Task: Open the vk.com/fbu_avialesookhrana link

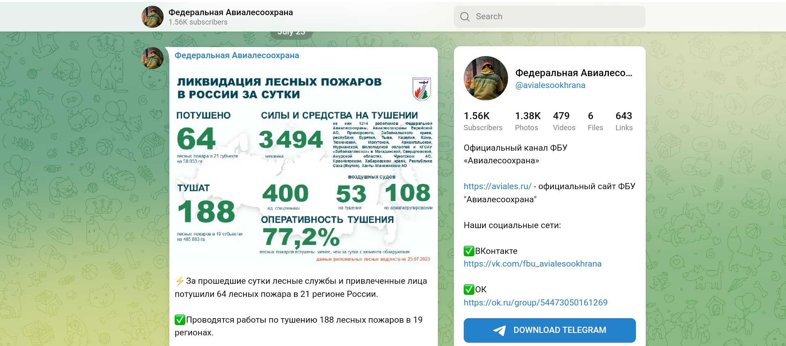Action: tap(533, 264)
